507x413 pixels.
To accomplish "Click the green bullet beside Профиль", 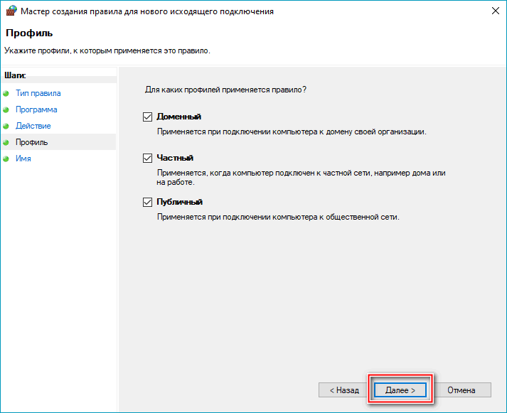I will (6, 143).
